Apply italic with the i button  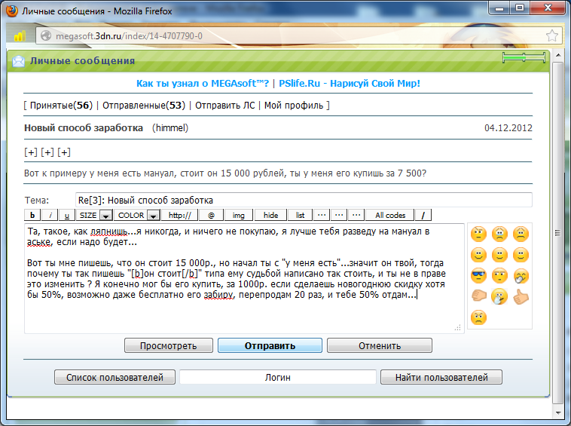pyautogui.click(x=50, y=215)
